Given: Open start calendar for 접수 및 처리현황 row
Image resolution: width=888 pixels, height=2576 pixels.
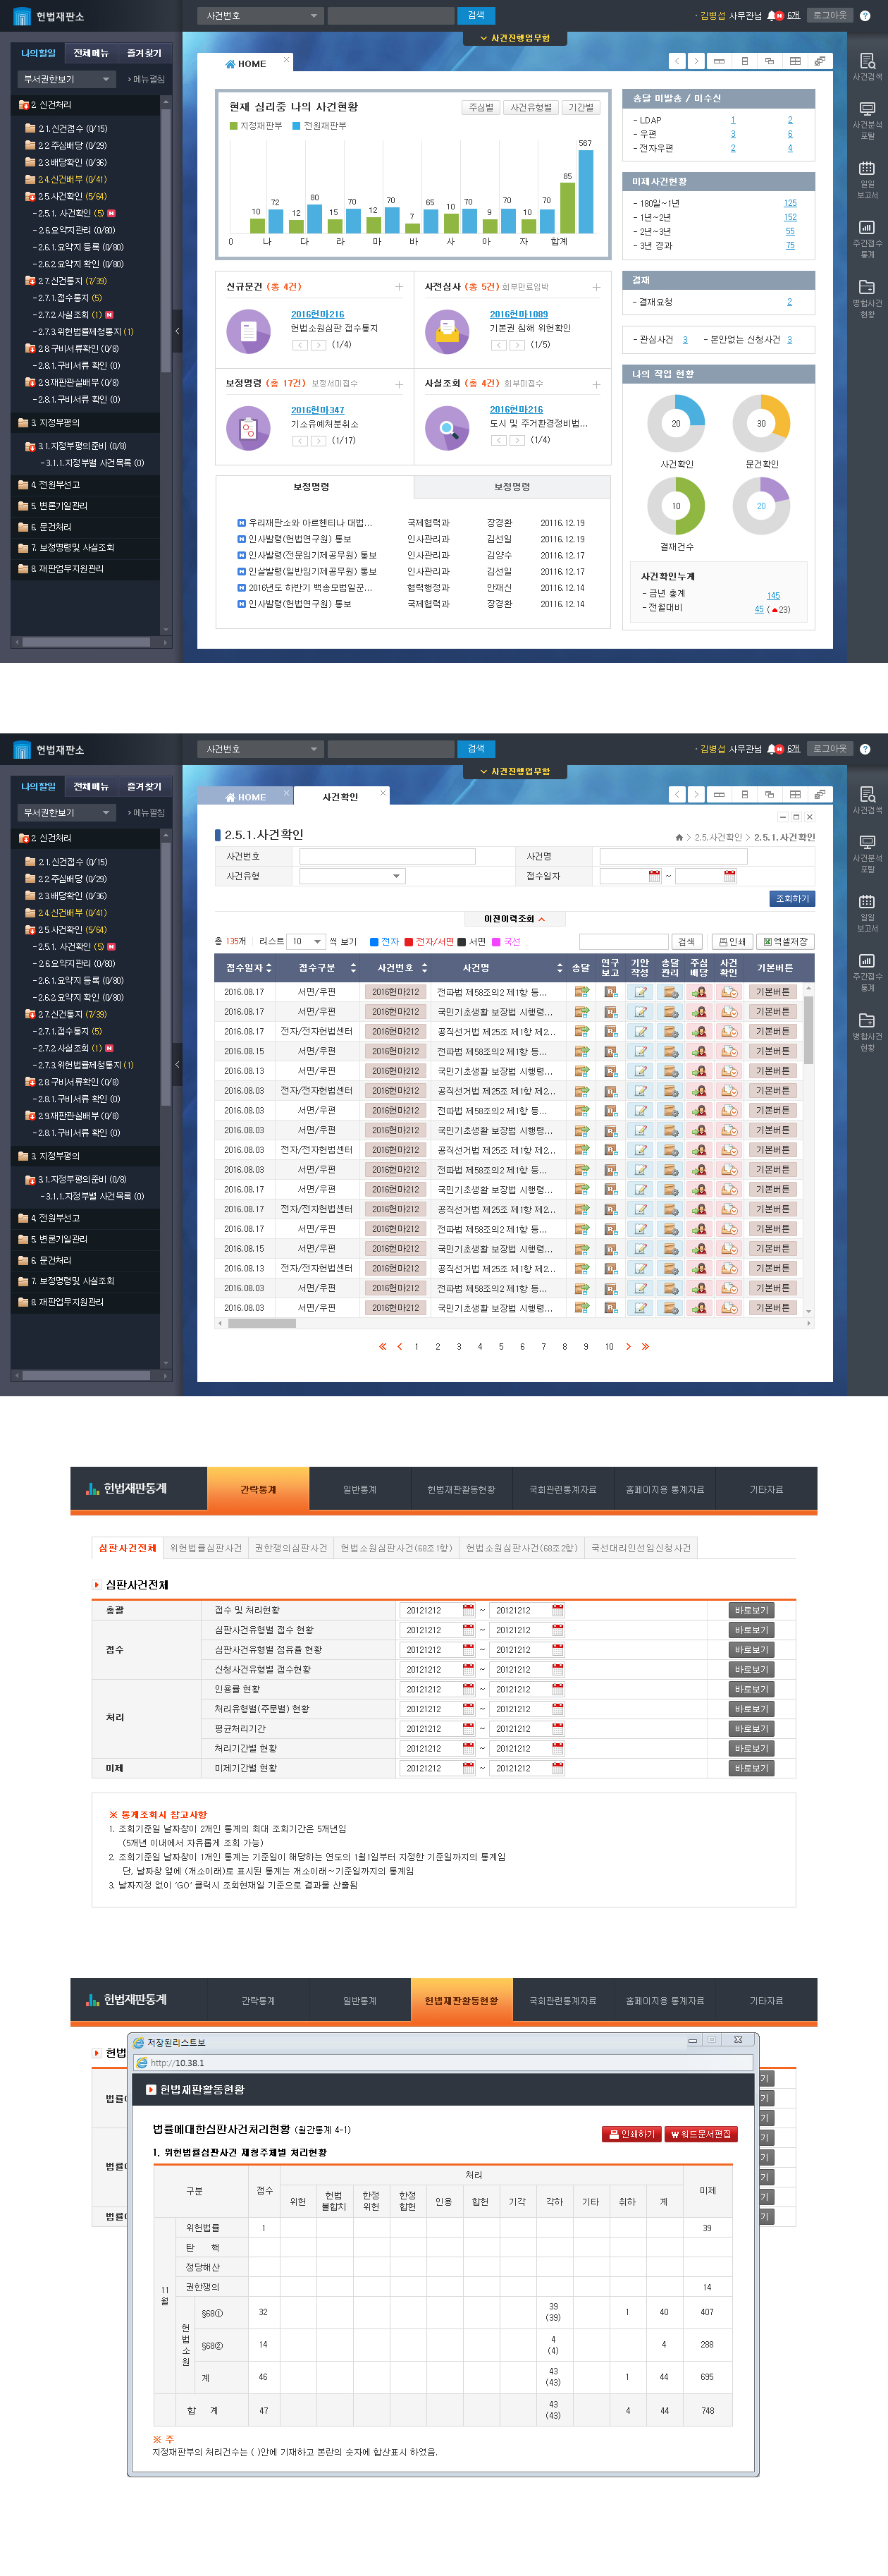Looking at the screenshot, I should [x=467, y=1610].
